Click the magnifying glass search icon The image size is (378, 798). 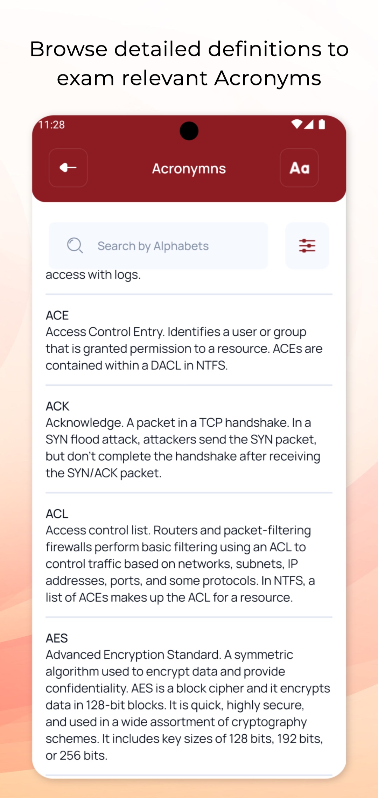(x=75, y=245)
